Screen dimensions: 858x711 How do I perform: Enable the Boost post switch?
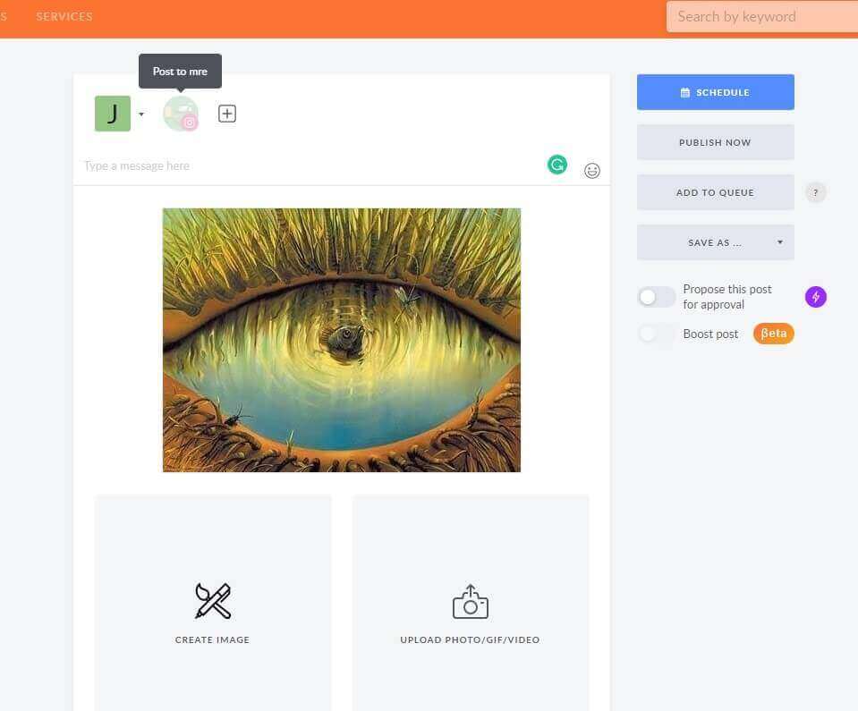(x=657, y=334)
